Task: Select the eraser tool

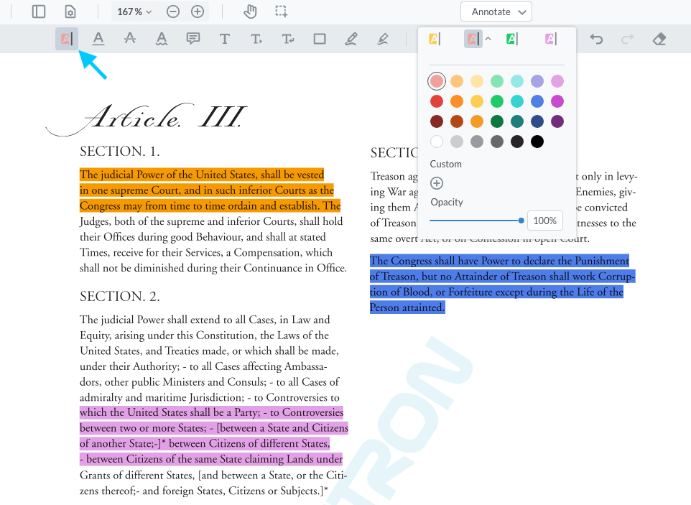Action: (x=659, y=39)
